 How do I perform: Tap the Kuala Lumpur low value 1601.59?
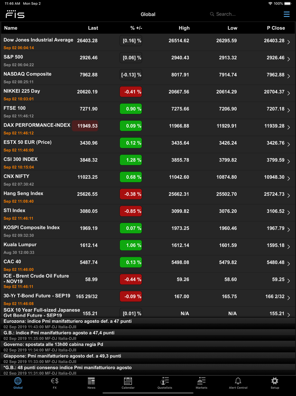point(228,245)
